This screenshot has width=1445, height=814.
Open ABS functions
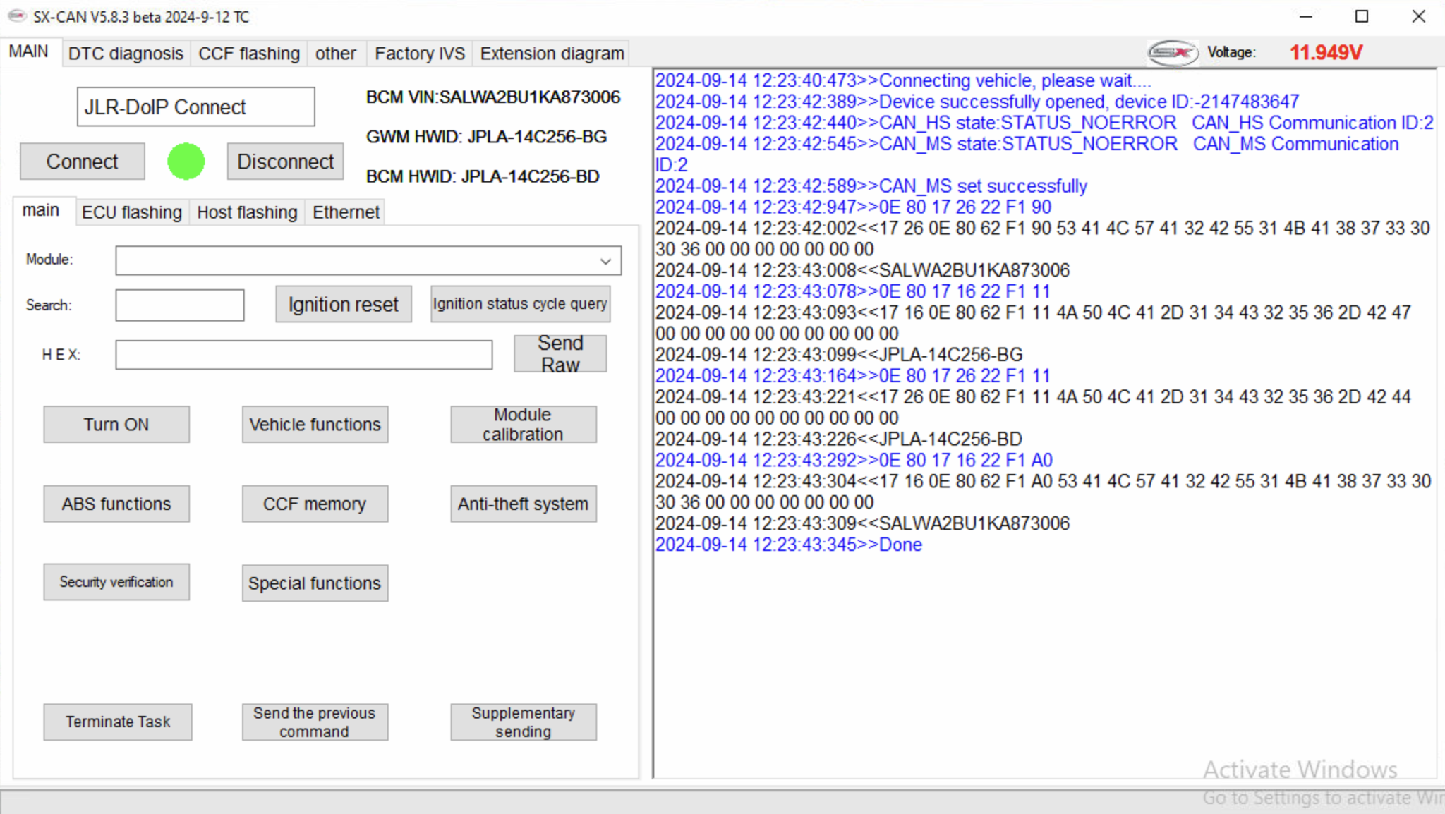pos(116,504)
